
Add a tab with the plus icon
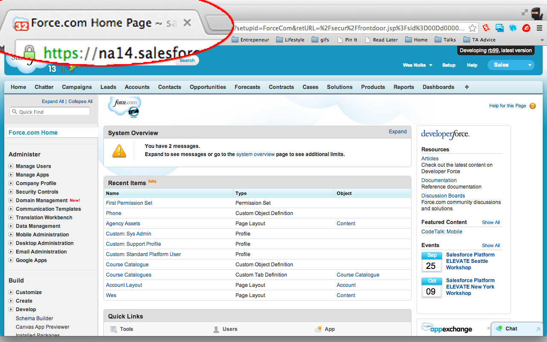coord(467,87)
